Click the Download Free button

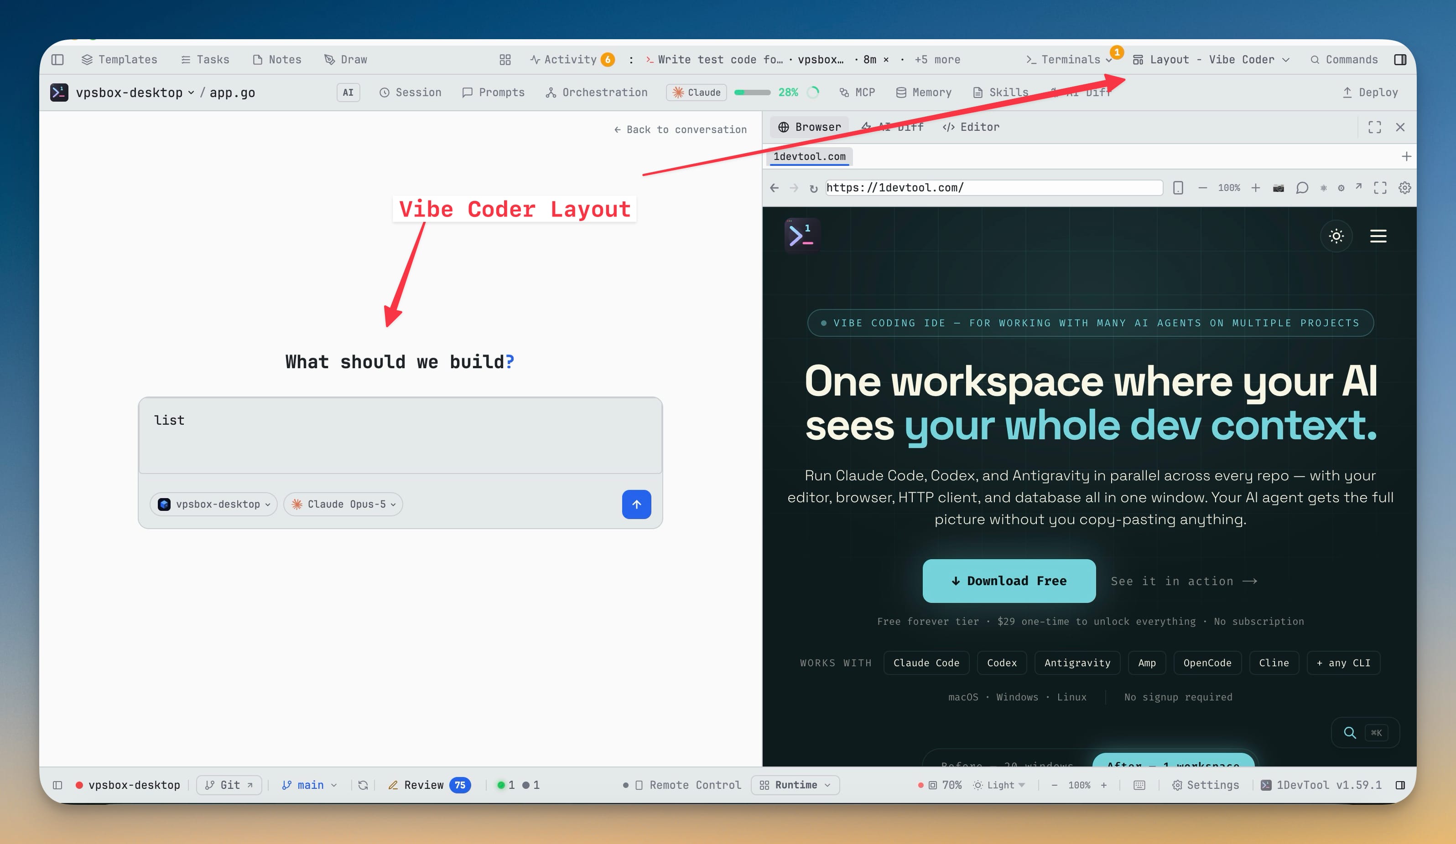[x=1009, y=581]
